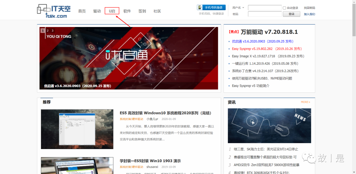Click the 手机号码登录 button
Image resolution: width=356 pixels, height=174 pixels.
tap(211, 8)
